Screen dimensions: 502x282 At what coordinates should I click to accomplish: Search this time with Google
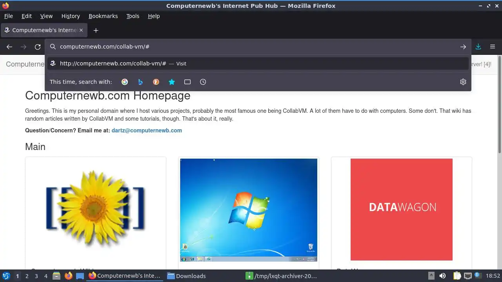(125, 82)
